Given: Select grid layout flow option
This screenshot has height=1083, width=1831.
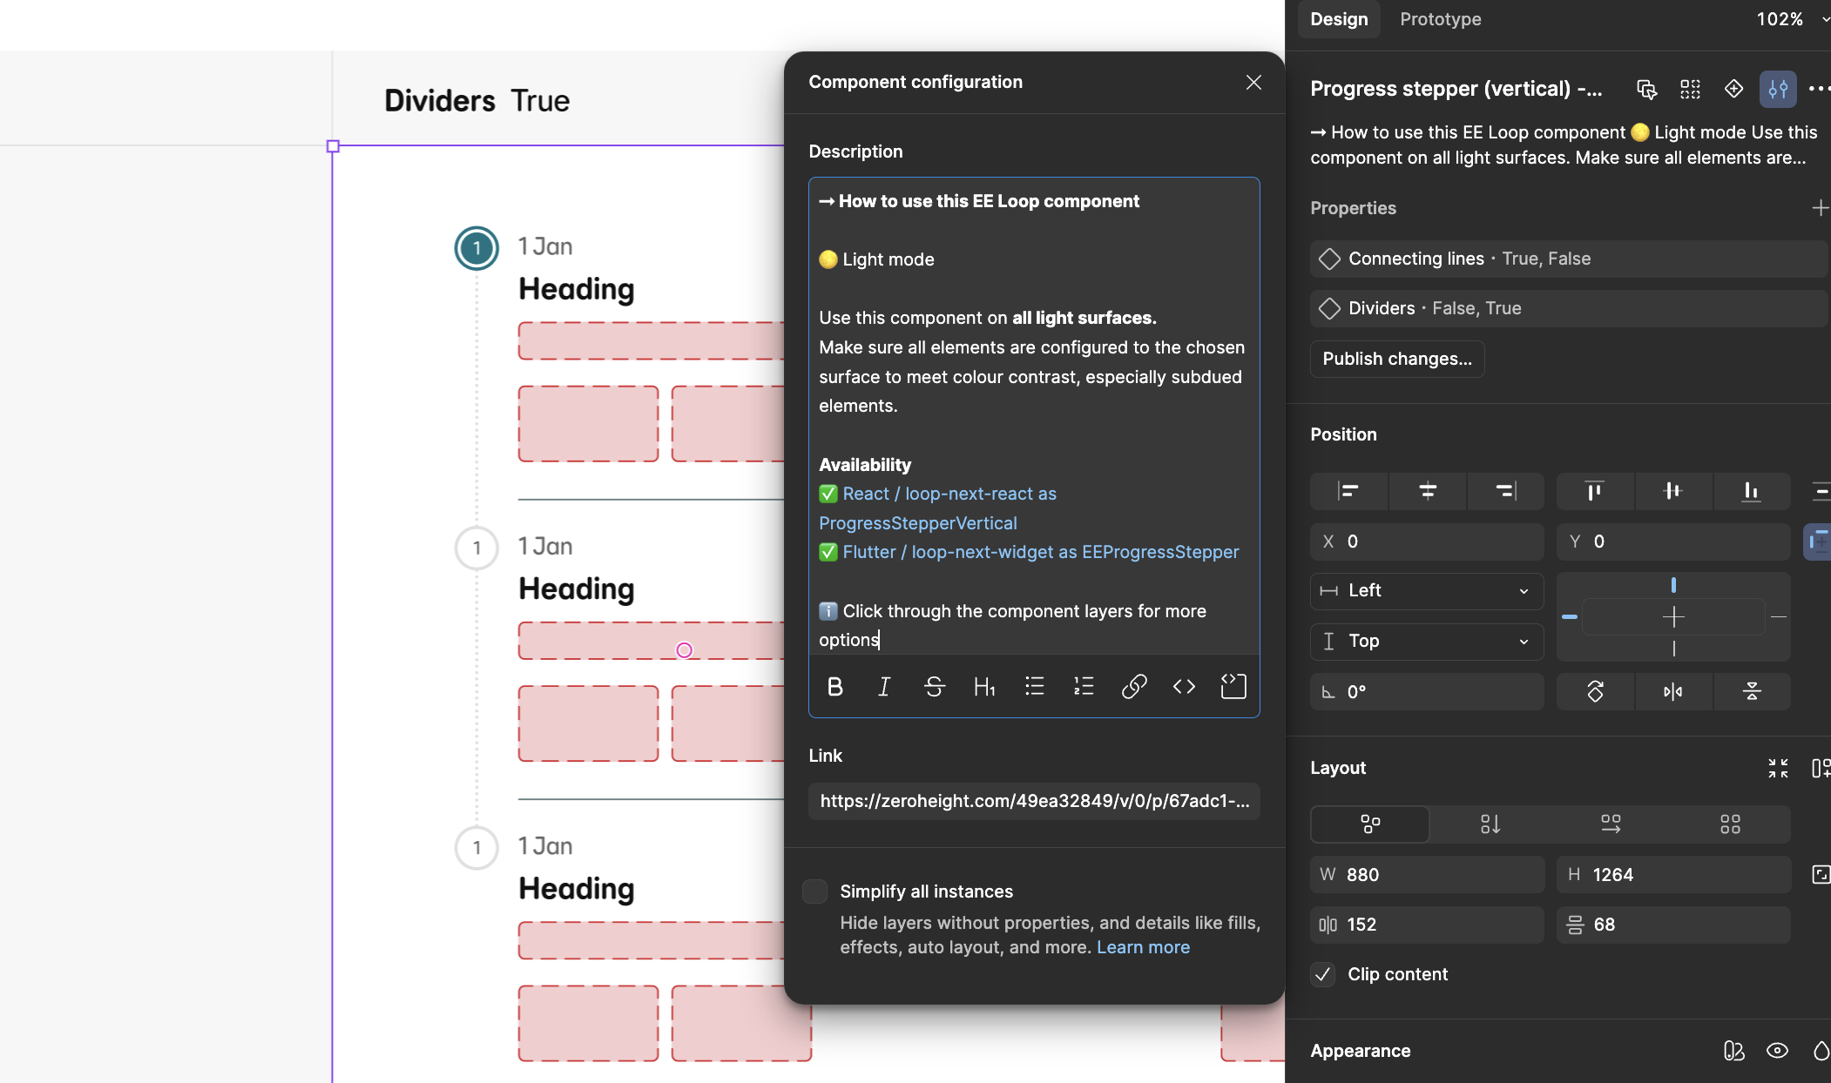Looking at the screenshot, I should (x=1730, y=824).
